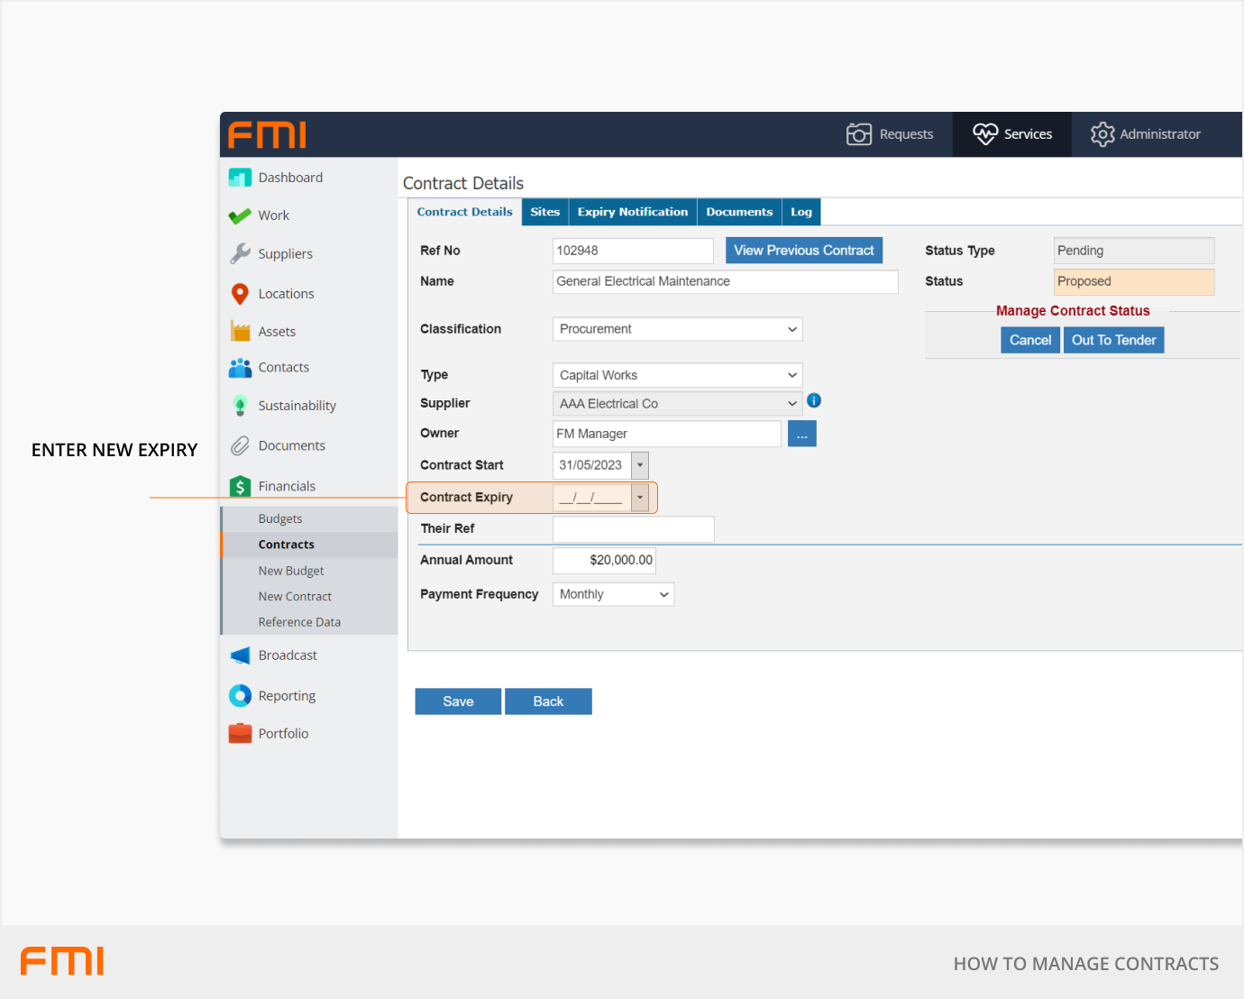Open Reporting via its circular icon
The height and width of the screenshot is (999, 1244).
click(240, 696)
